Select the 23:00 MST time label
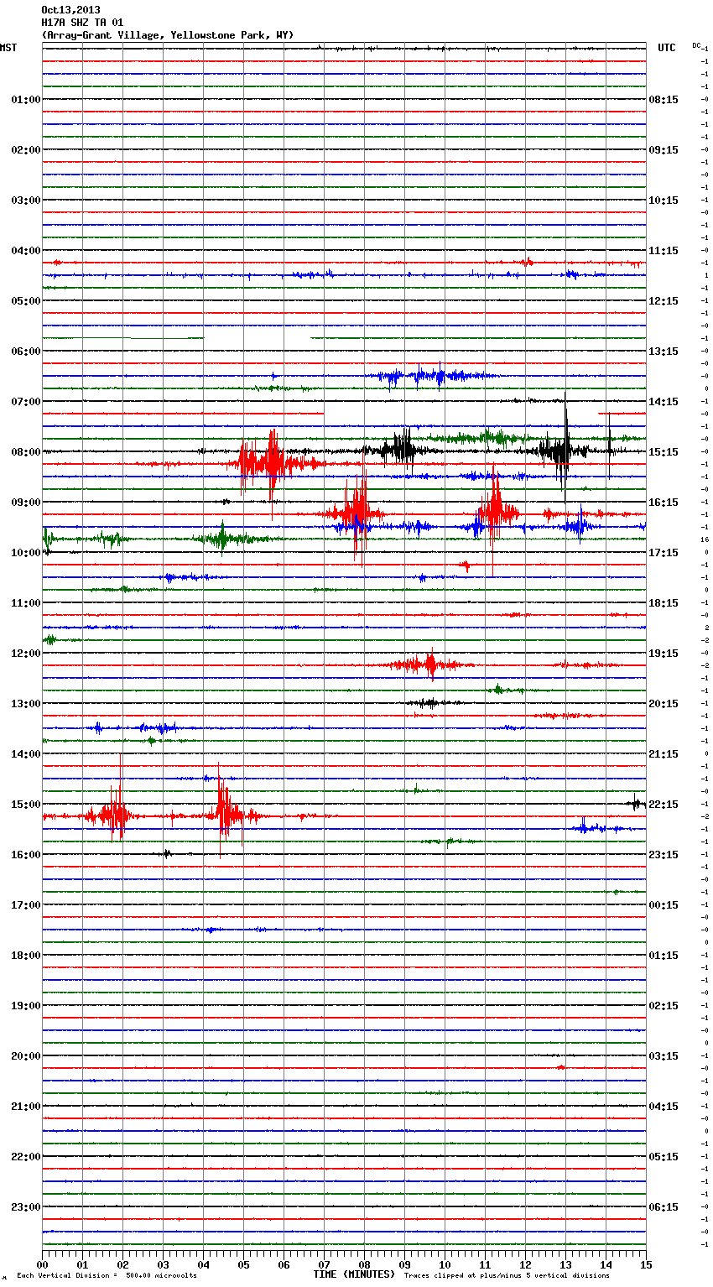Image resolution: width=713 pixels, height=1287 pixels. [26, 1207]
